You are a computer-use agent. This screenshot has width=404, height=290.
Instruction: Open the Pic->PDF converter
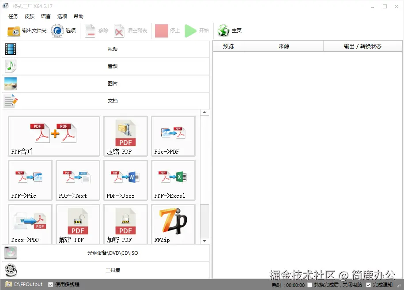[173, 136]
